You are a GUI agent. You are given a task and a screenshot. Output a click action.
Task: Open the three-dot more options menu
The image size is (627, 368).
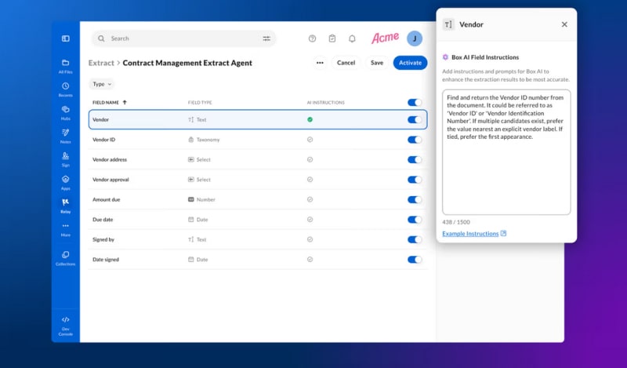[320, 63]
